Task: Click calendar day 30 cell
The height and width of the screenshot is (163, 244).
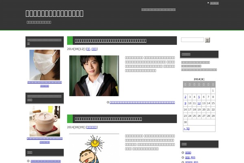Action: [x=185, y=122]
